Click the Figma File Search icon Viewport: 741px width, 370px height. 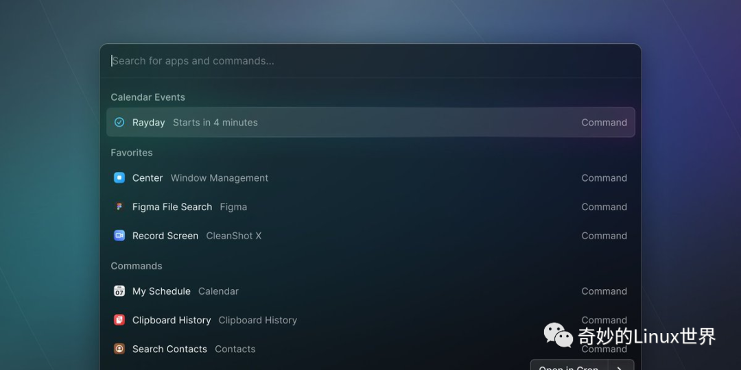119,207
